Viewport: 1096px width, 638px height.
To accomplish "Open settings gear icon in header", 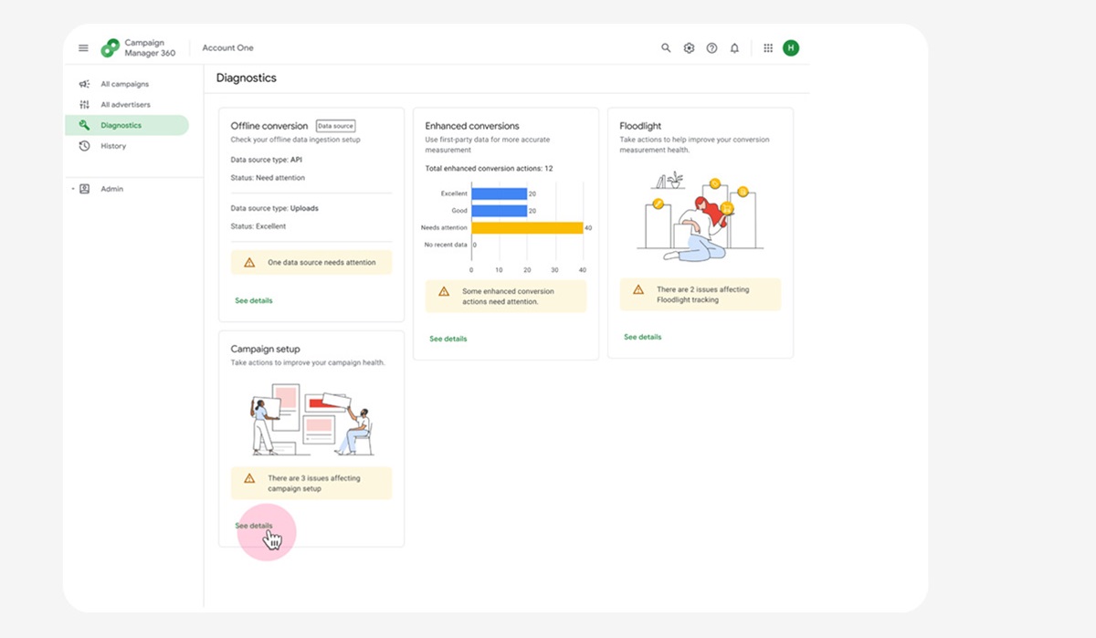I will (x=689, y=48).
